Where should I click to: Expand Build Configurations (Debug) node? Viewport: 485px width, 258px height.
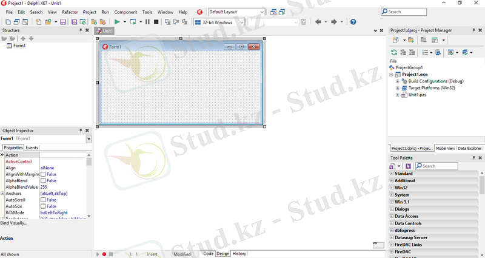(398, 81)
